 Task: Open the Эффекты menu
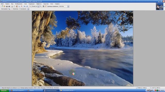(39, 4)
